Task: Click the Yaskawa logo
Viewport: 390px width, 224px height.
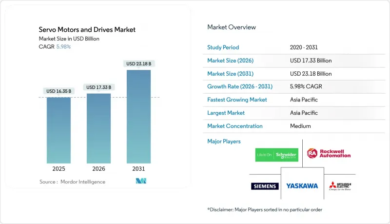Action: [x=302, y=186]
